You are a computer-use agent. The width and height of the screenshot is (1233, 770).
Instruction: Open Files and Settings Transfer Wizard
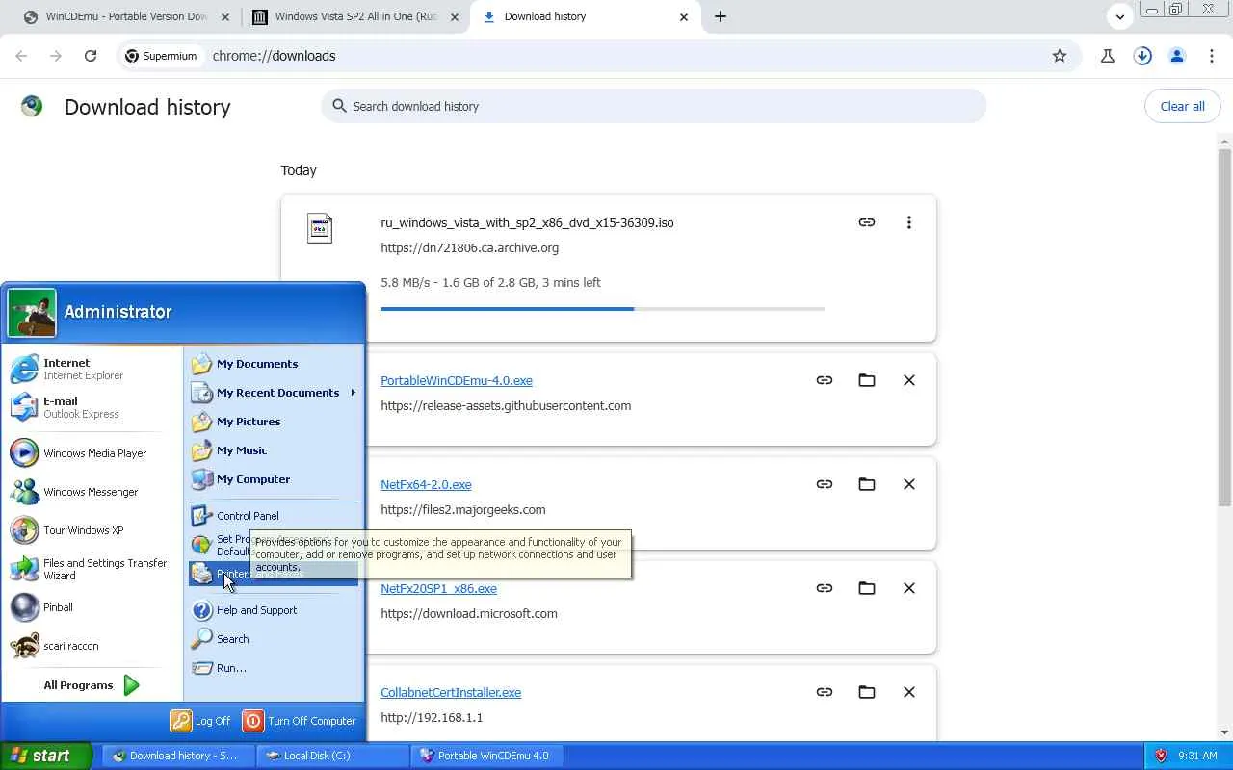tap(92, 569)
